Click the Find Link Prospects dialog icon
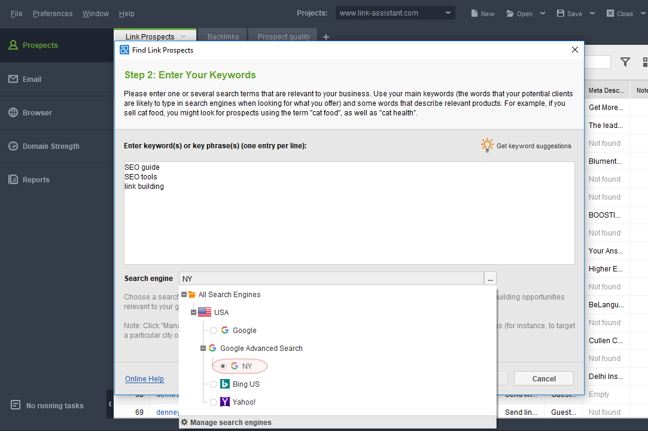The image size is (648, 431). (x=124, y=50)
